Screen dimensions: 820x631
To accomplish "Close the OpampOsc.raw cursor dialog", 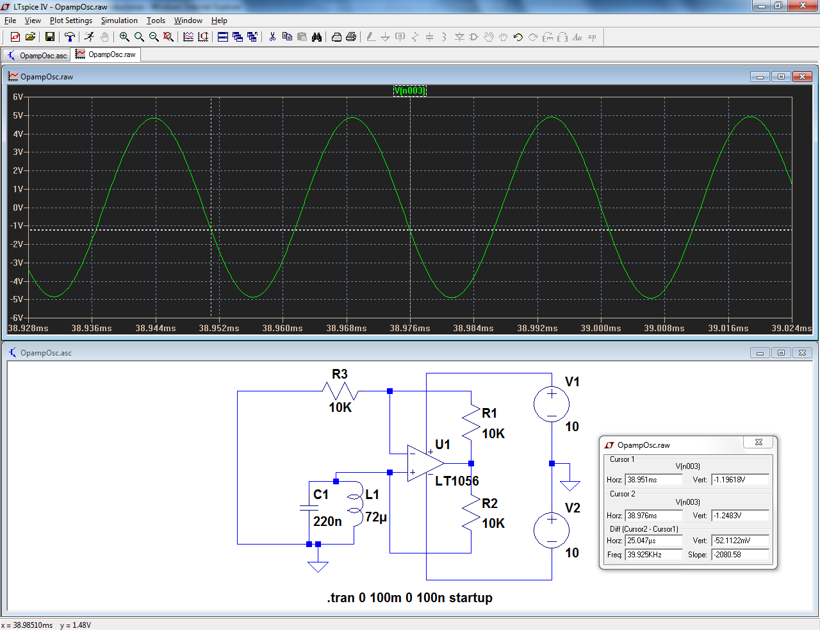I will click(x=758, y=443).
